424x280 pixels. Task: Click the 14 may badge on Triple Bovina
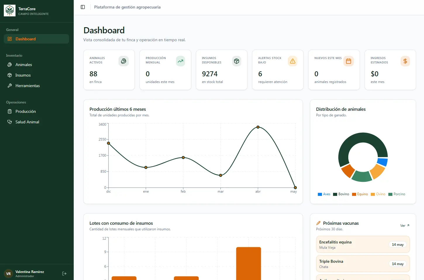pyautogui.click(x=398, y=264)
